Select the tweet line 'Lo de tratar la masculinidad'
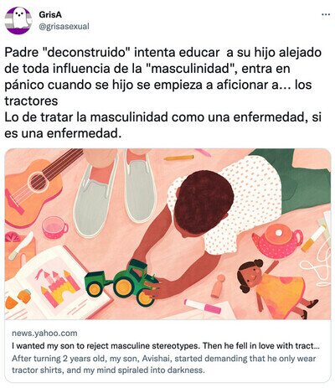The width and height of the screenshot is (335, 388). point(162,125)
